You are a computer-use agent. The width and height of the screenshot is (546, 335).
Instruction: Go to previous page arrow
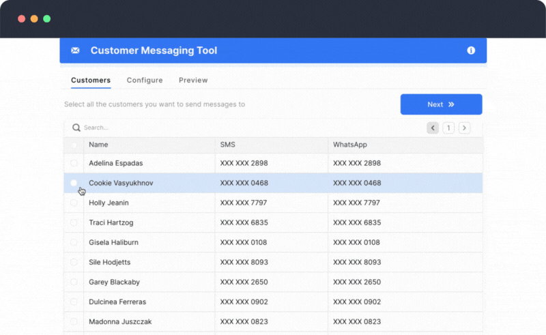coord(433,128)
